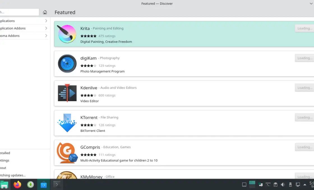Open the KTorrent download arrow icon
The image size is (314, 190).
[x=67, y=123]
